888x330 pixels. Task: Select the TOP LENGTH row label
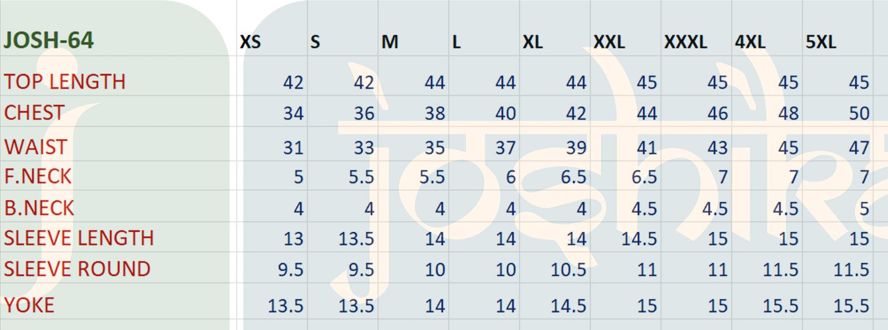(65, 82)
